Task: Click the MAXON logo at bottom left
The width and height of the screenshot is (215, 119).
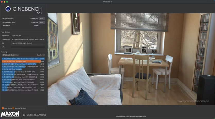Action: [x=10, y=114]
